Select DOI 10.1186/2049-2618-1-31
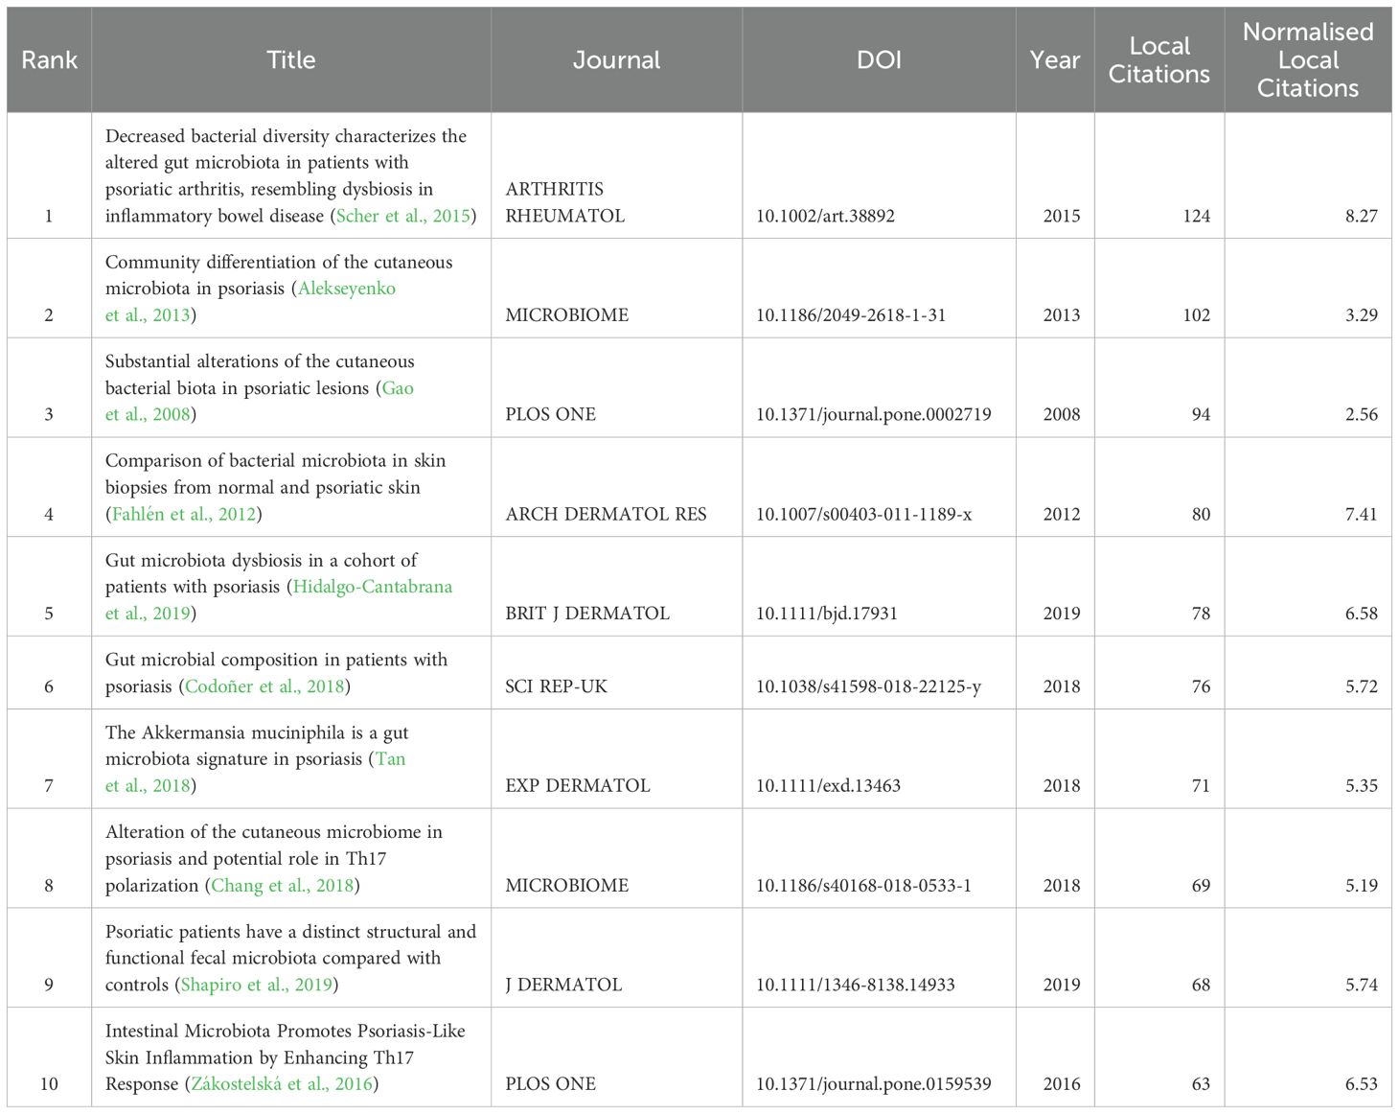This screenshot has width=1399, height=1114. (x=851, y=315)
